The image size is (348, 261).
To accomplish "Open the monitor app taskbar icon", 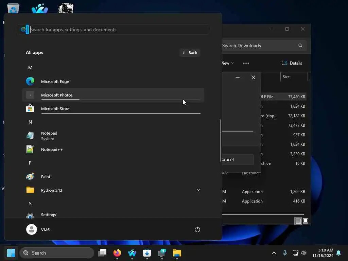I will [x=162, y=253].
